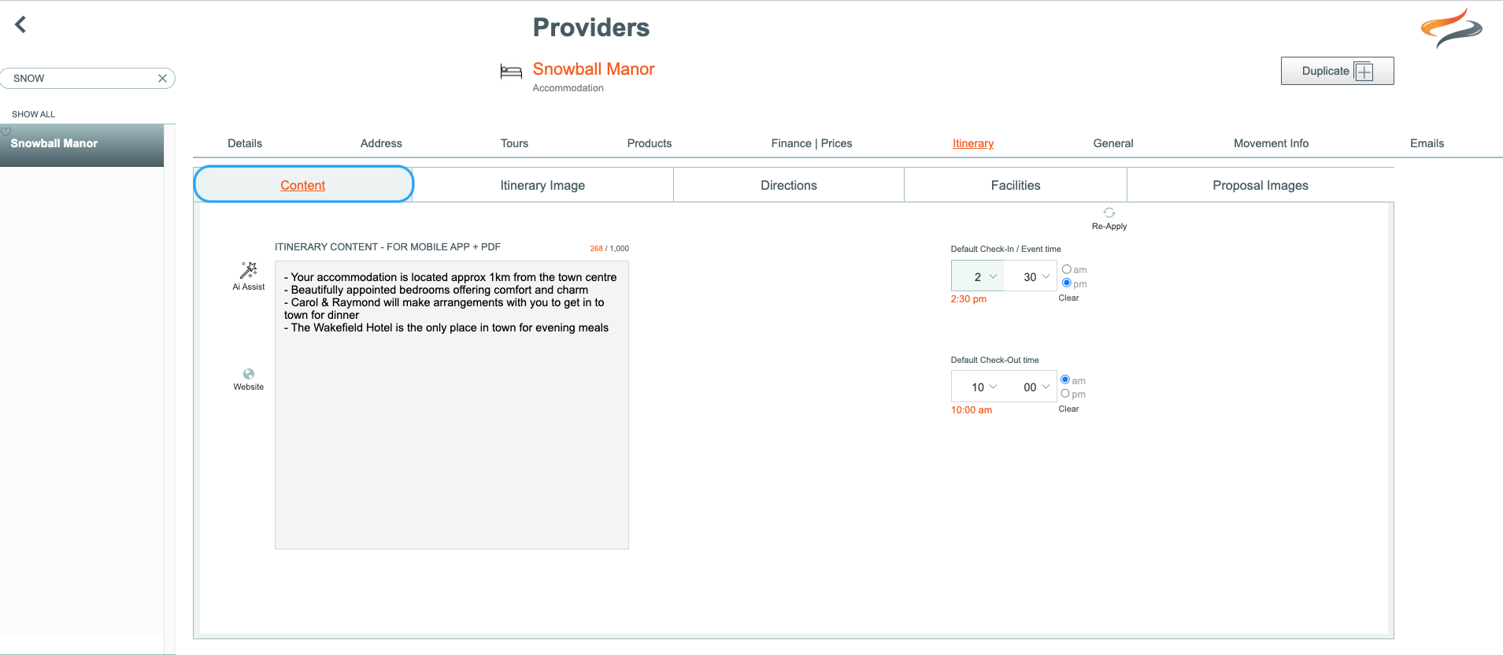Click the Duplicate button

1337,71
